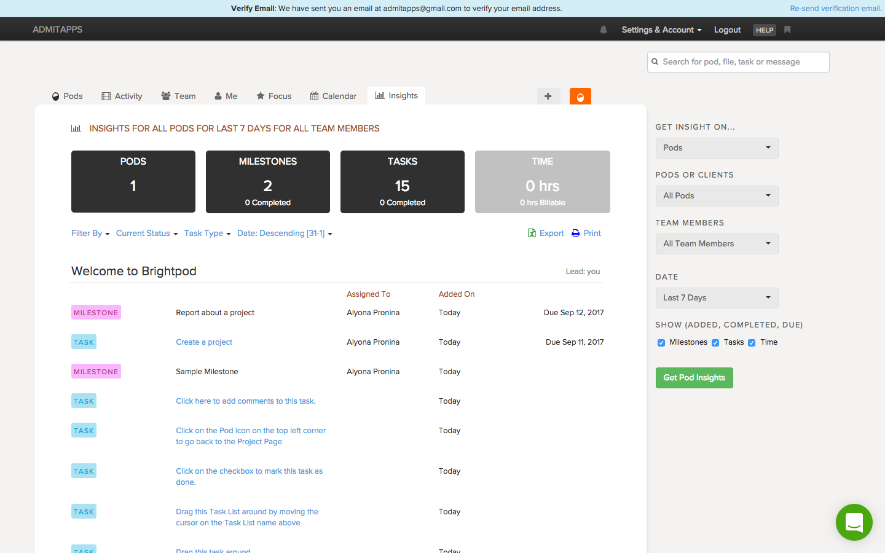Switch to the Calendar tab
Screen dimensions: 885x553
(333, 96)
